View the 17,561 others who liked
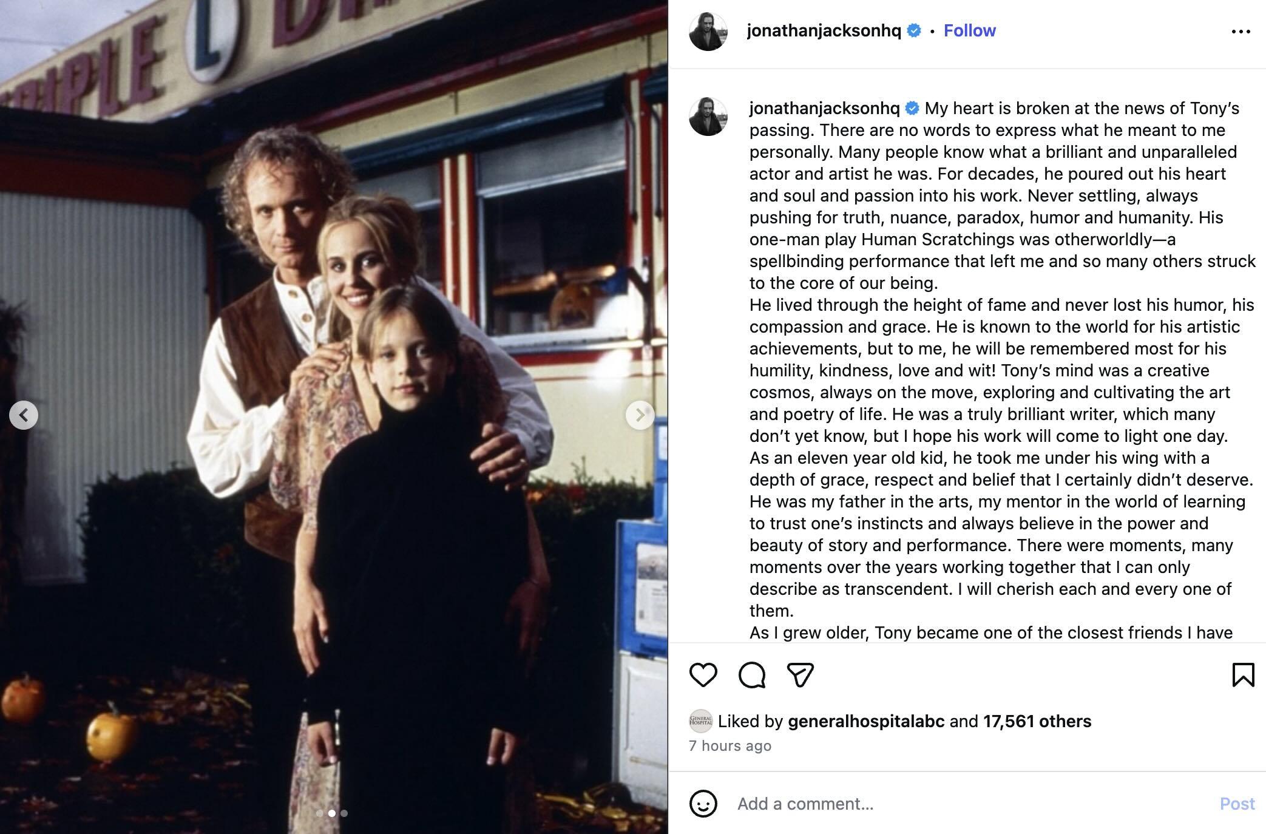 [x=1037, y=721]
